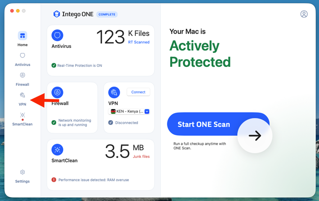Click the Intego ONE logo icon
This screenshot has width=319, height=201.
click(57, 14)
